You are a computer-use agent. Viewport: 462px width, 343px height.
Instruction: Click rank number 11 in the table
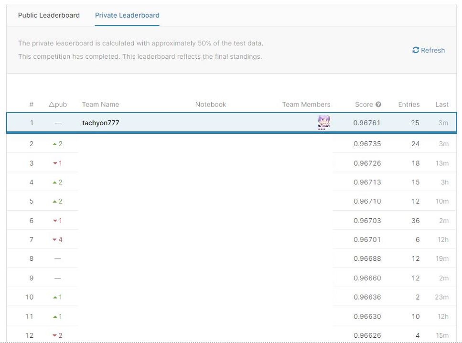(x=29, y=316)
